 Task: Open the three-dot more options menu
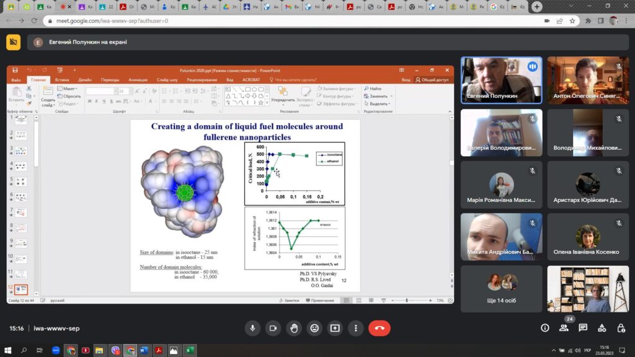(356, 328)
